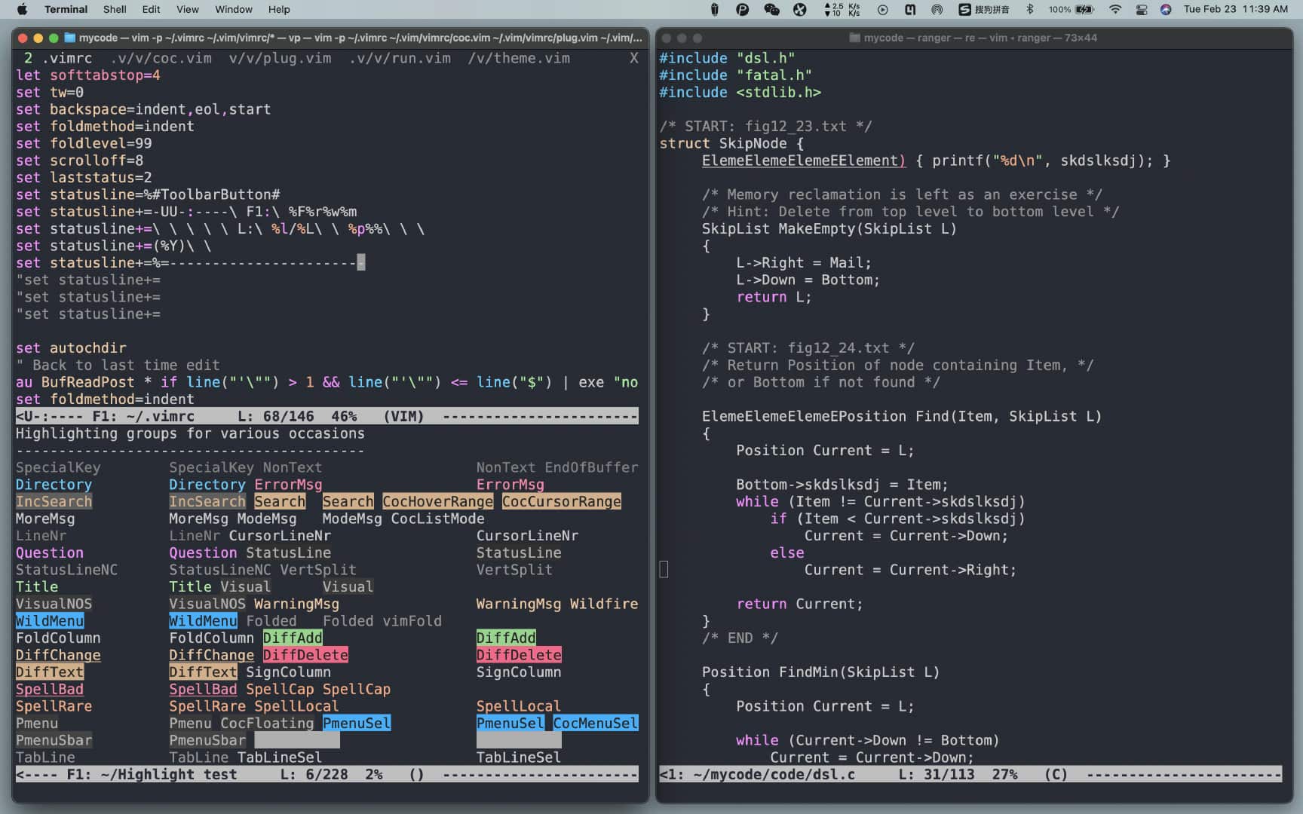Open the Wi-Fi status menu

(x=1115, y=9)
